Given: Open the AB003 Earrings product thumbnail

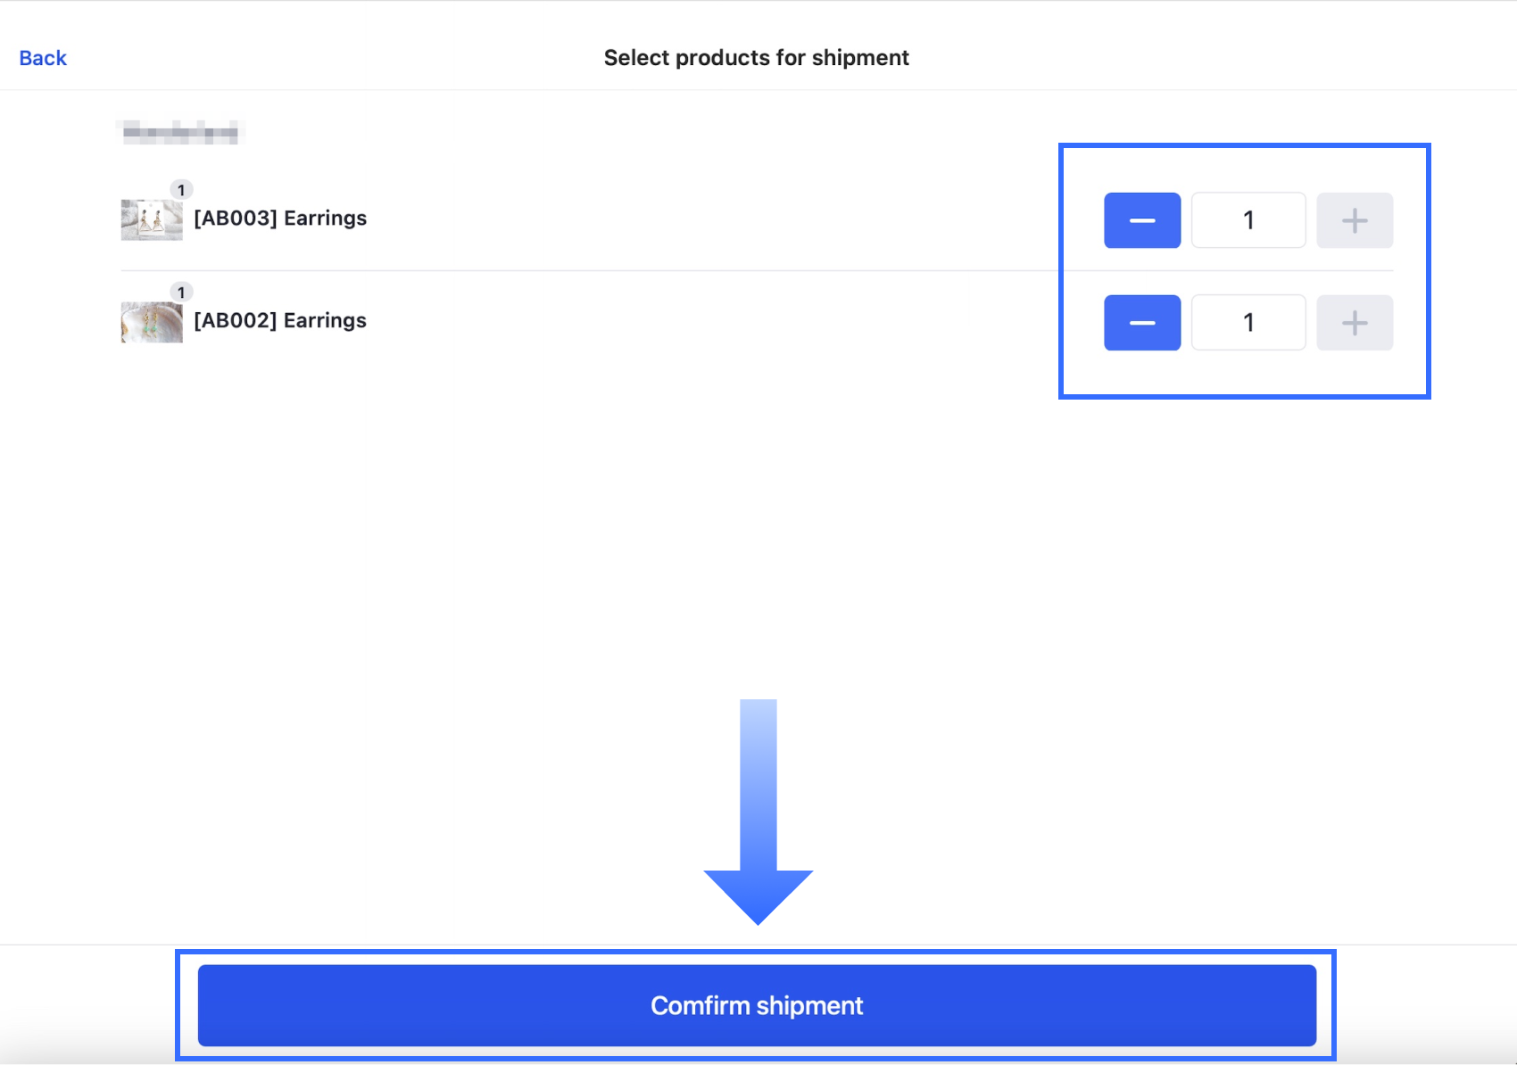Looking at the screenshot, I should pyautogui.click(x=151, y=220).
